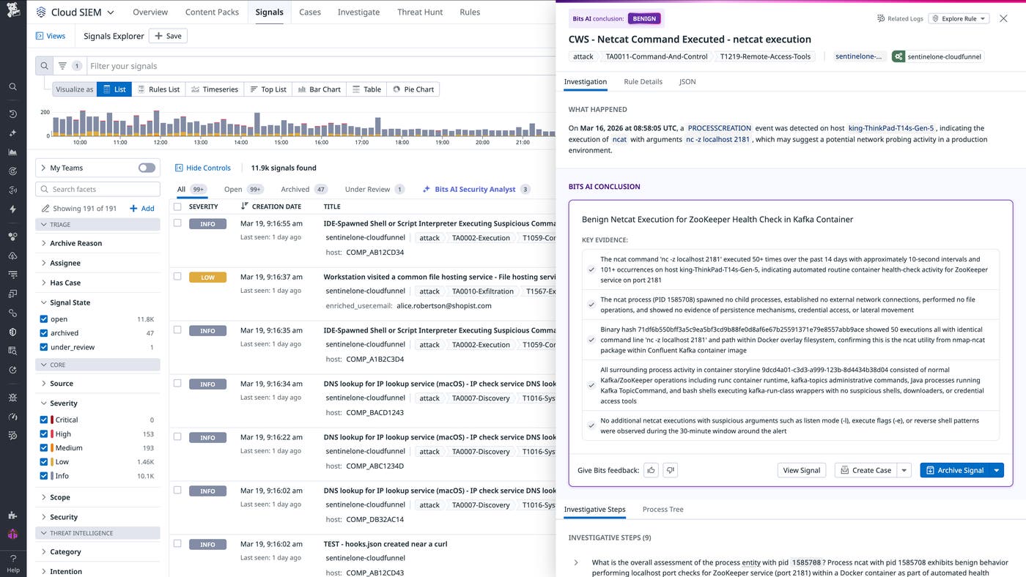Click the View Signal button
Viewport: 1026px width, 577px height.
[801, 470]
